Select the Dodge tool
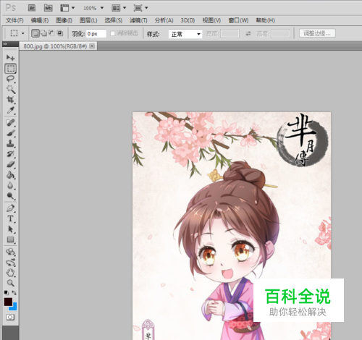 10,196
